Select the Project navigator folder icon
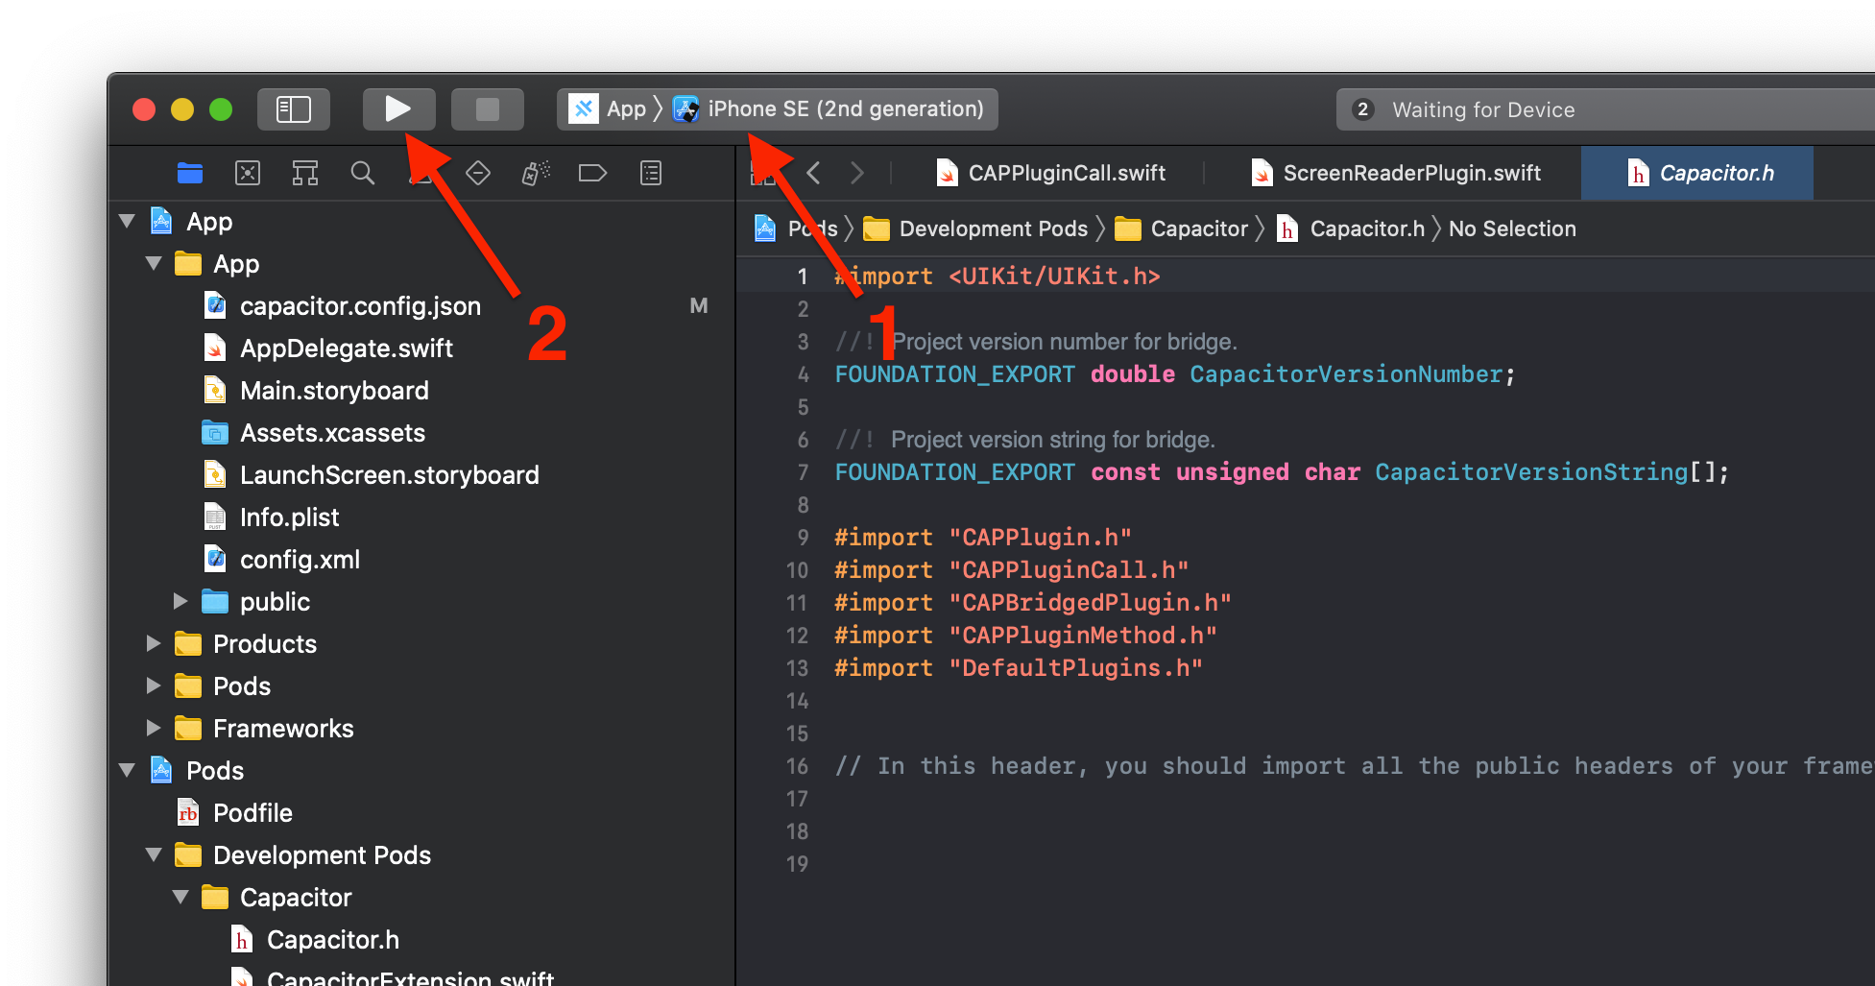This screenshot has height=986, width=1875. click(x=189, y=173)
